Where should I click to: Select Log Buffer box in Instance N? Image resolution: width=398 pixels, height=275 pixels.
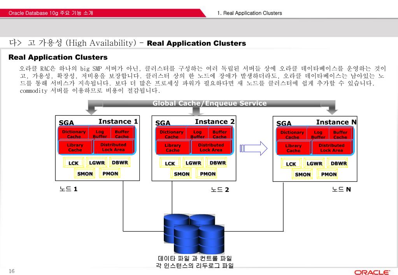coord(318,134)
